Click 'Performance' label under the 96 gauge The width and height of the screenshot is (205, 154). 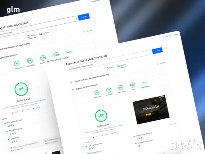click(23, 100)
